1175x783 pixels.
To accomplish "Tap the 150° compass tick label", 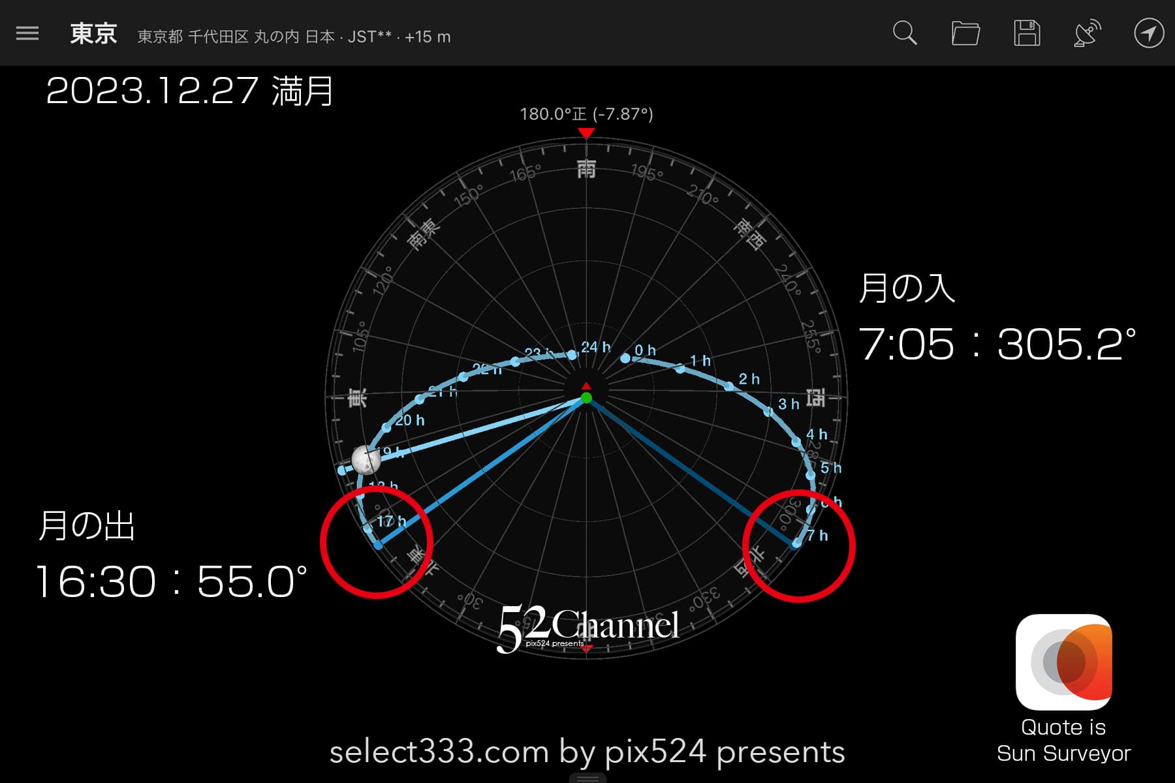I will (469, 195).
